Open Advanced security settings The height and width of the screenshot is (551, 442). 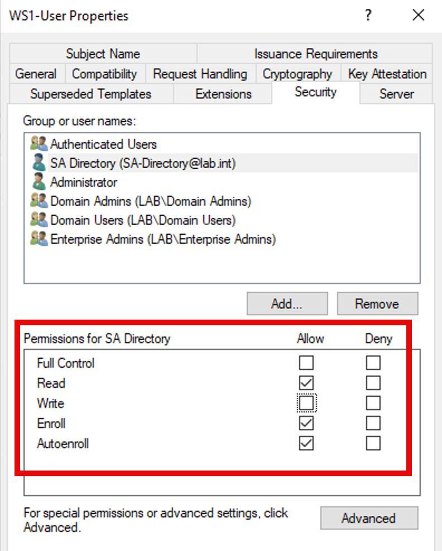point(368,518)
